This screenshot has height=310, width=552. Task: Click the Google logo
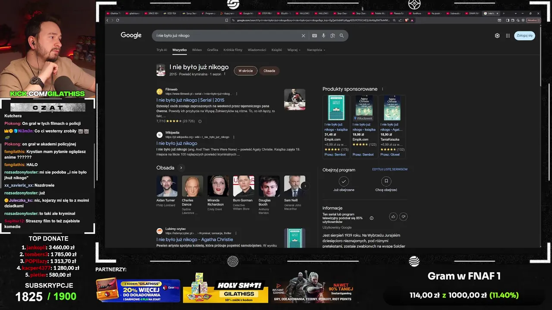point(131,35)
